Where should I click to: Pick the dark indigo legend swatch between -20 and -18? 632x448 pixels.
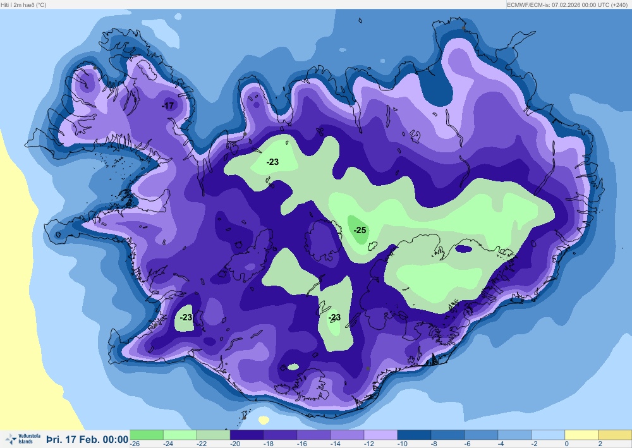tap(246, 435)
